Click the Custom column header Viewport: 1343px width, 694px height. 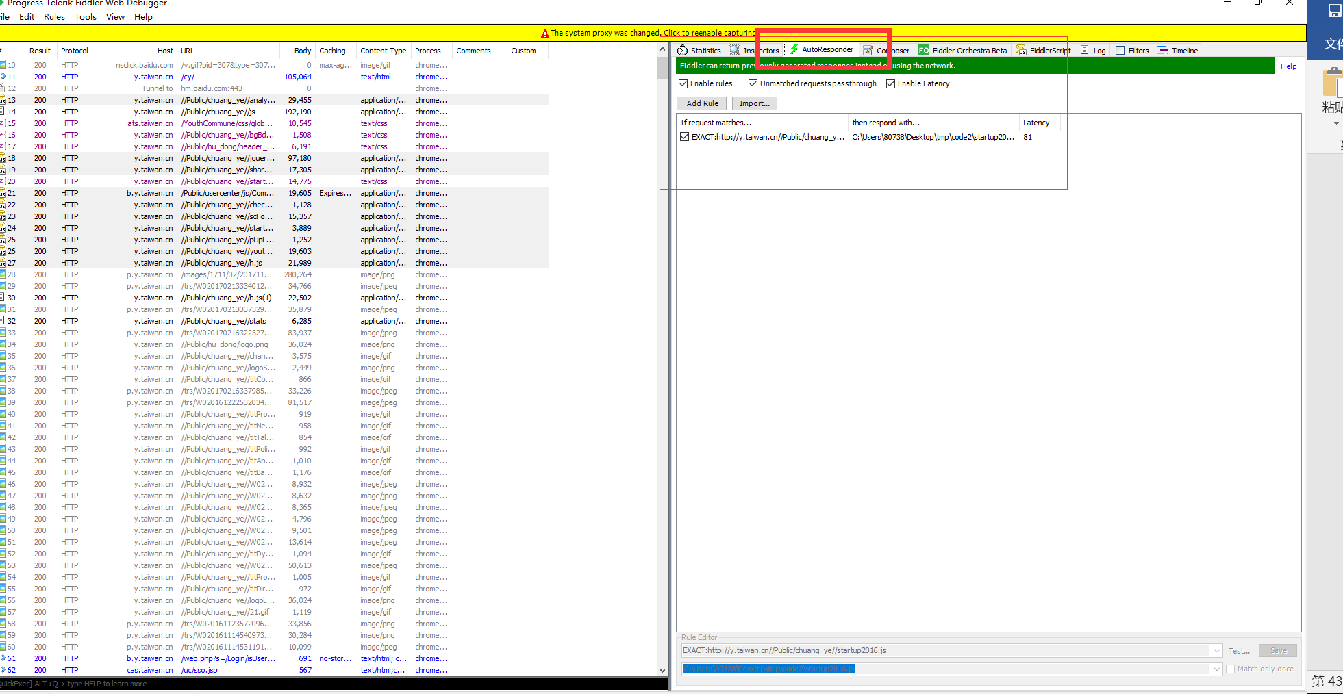527,51
